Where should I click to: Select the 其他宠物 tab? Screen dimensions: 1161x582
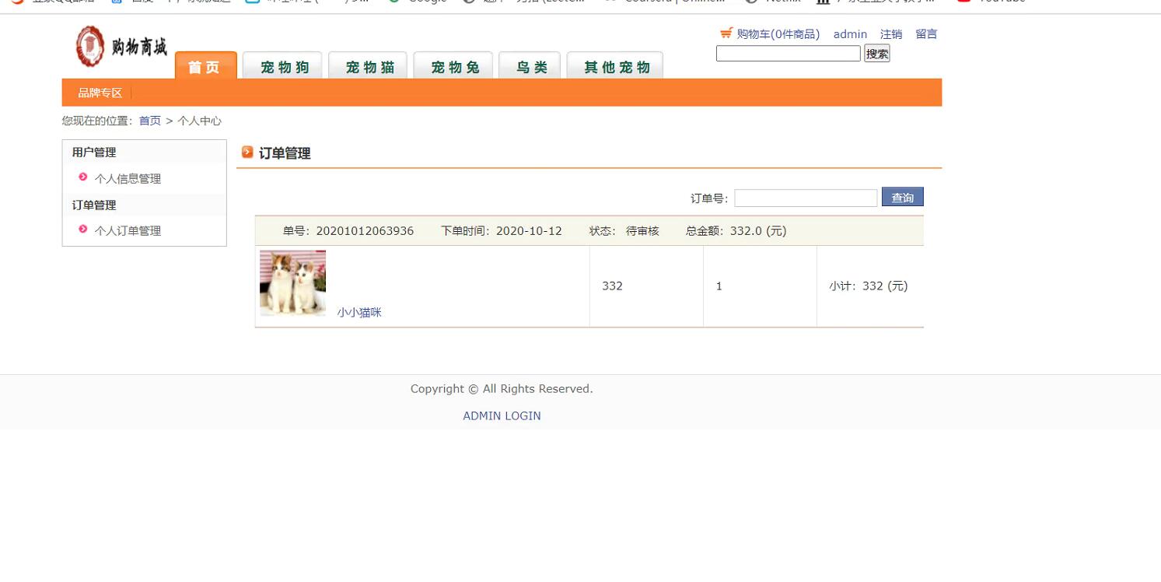(616, 67)
